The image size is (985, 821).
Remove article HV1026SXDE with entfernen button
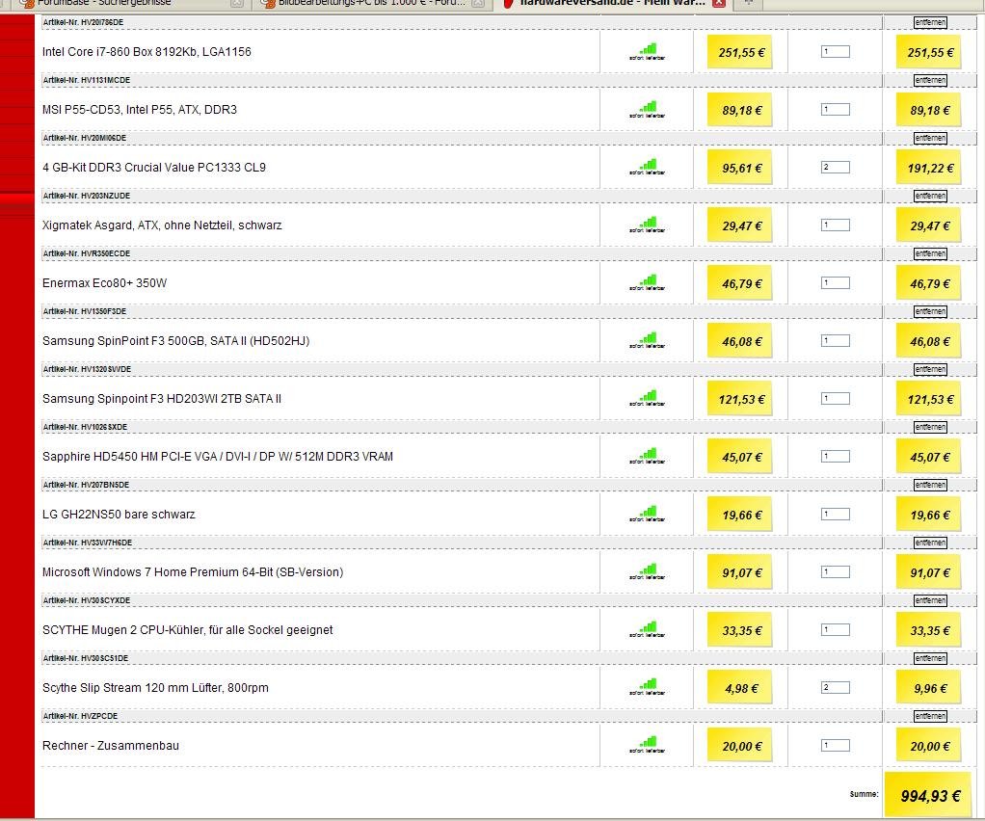[x=930, y=427]
